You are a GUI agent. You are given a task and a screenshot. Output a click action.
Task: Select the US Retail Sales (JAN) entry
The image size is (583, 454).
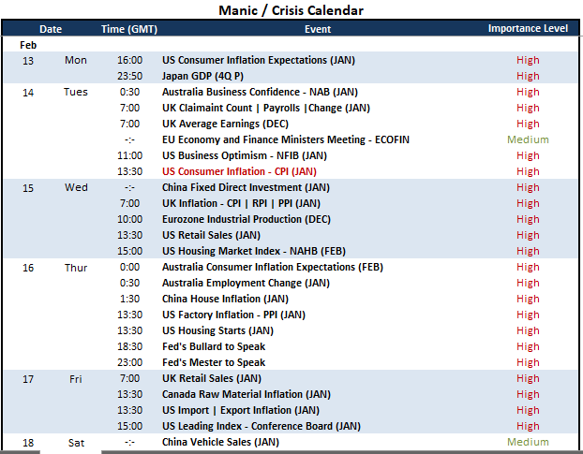click(211, 235)
